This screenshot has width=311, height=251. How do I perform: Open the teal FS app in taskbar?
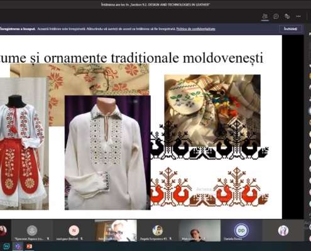pyautogui.click(x=6, y=247)
